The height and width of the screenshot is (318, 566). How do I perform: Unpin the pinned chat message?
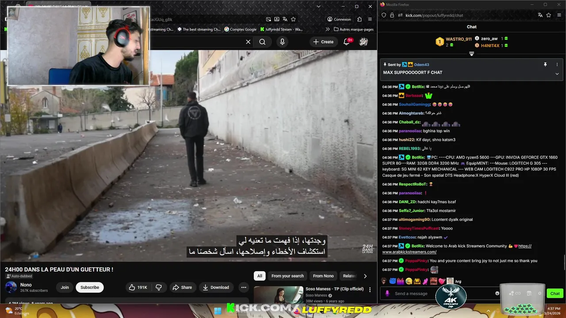[x=545, y=64]
